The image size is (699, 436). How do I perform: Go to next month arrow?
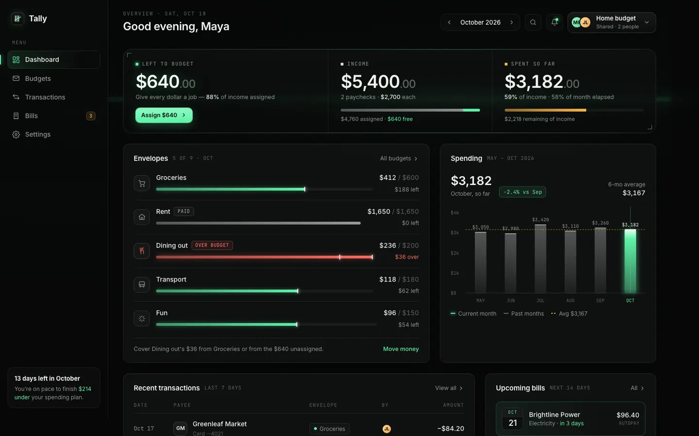tap(512, 22)
